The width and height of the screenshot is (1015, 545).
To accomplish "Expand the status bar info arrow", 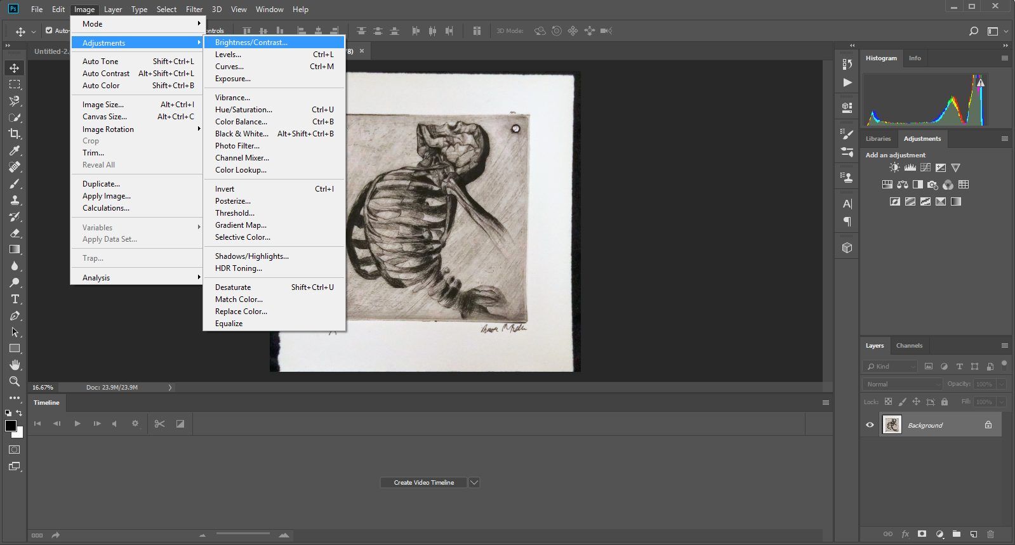I will [170, 387].
